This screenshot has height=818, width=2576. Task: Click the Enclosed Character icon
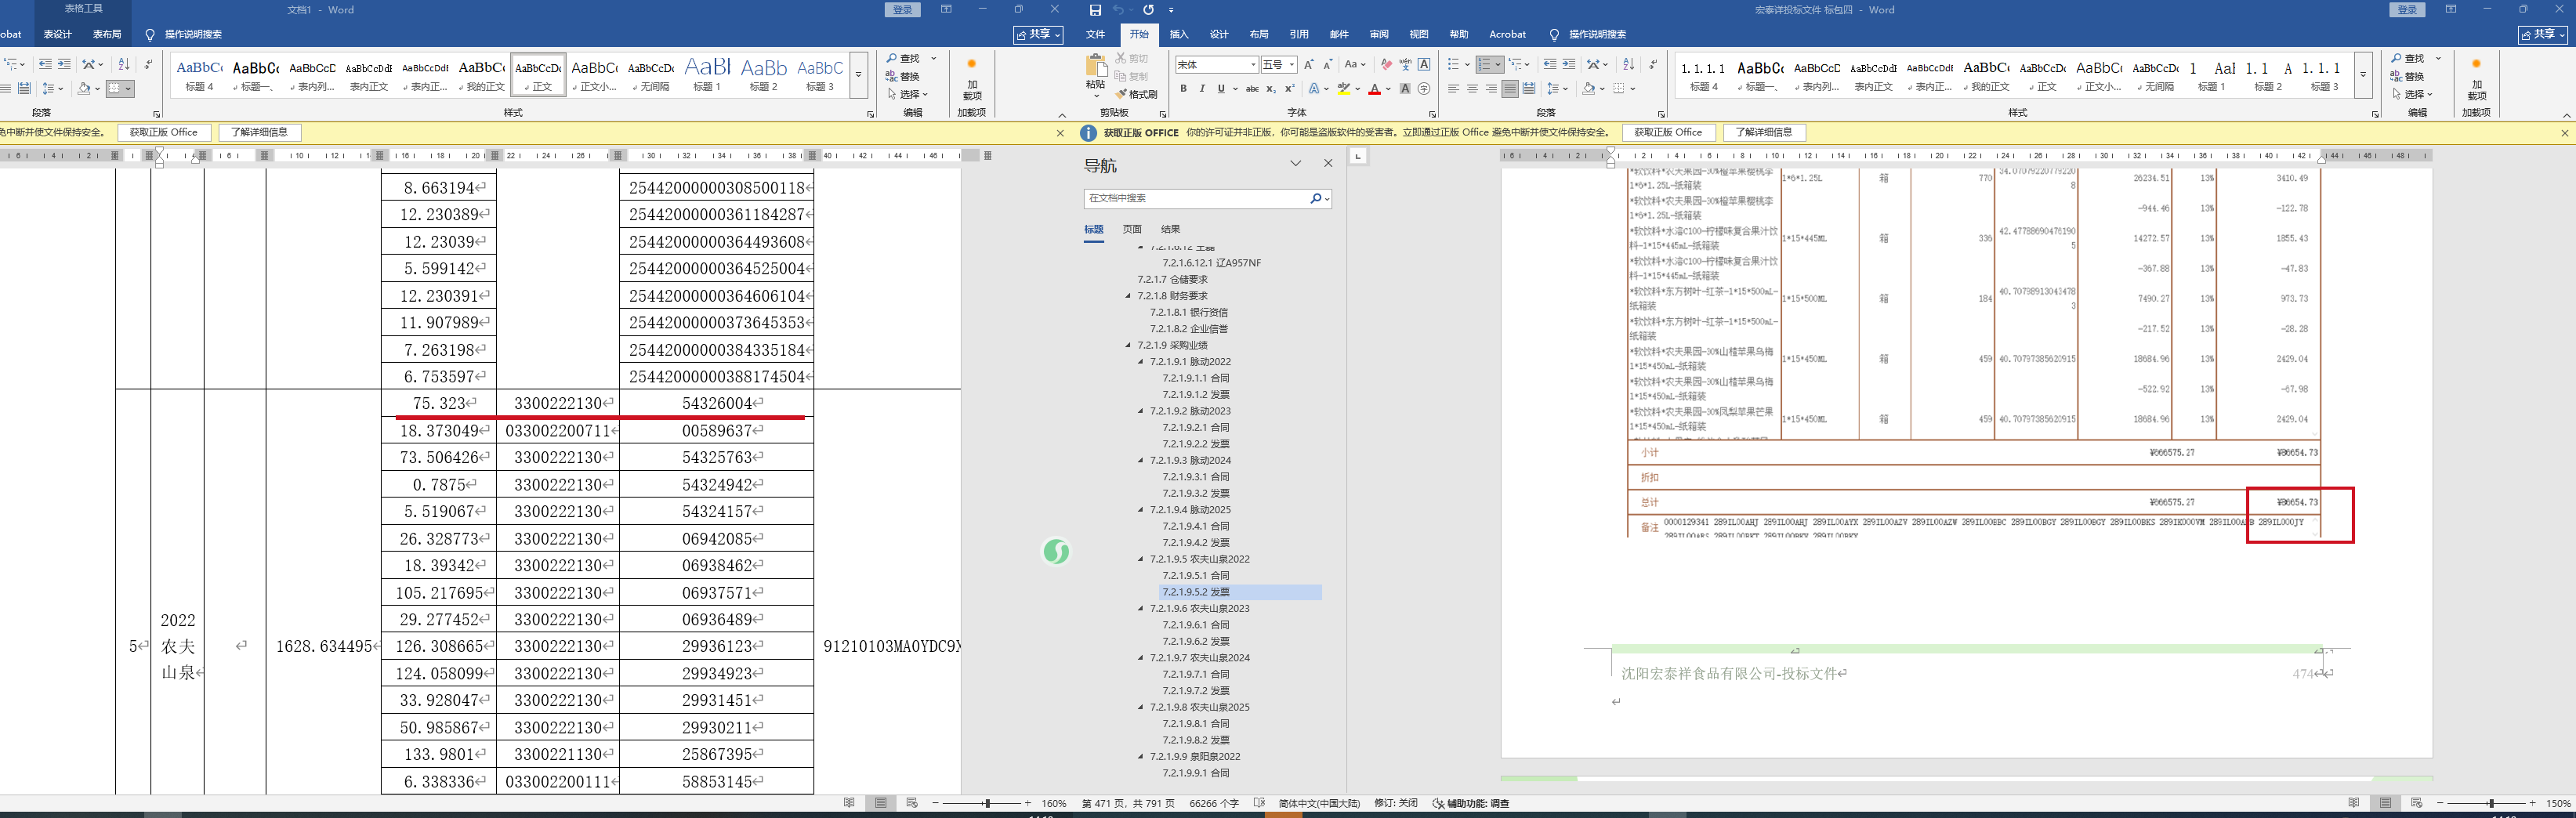point(1424,89)
